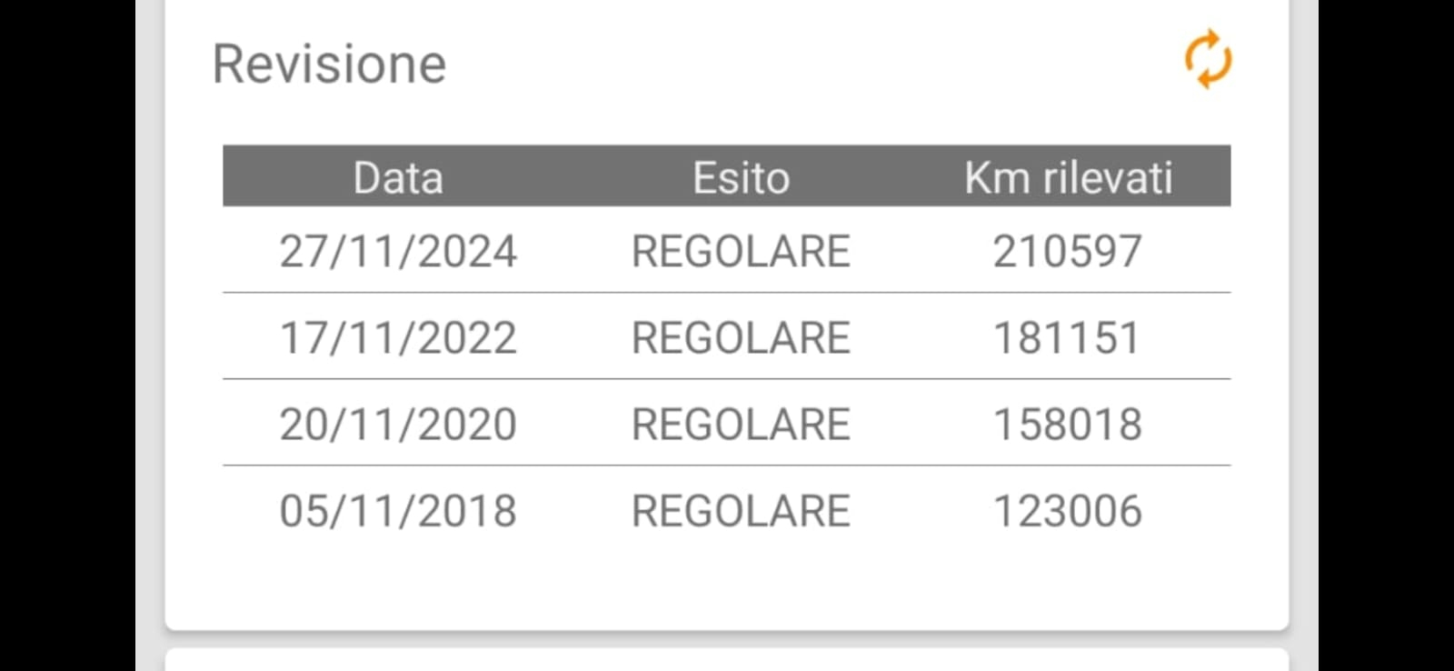The image size is (1454, 671).
Task: Select the 123006 km reading
Action: click(1067, 511)
